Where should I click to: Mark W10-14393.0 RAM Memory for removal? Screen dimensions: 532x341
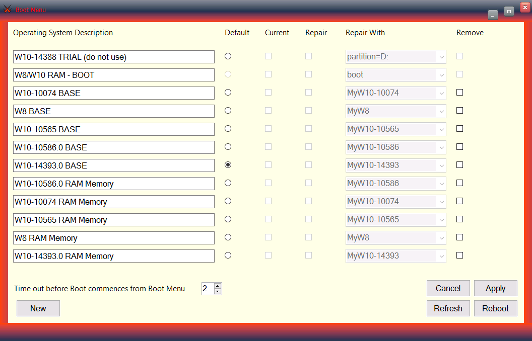tap(460, 255)
